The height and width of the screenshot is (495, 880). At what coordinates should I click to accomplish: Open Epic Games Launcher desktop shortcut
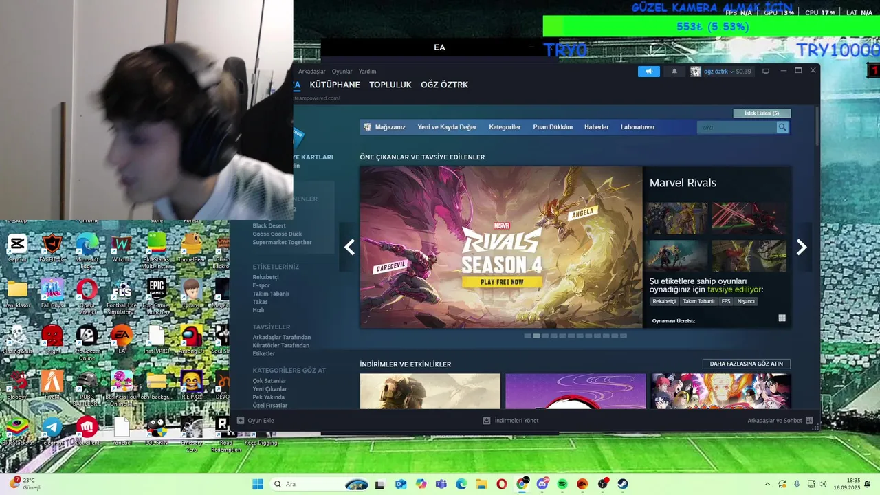pos(157,296)
